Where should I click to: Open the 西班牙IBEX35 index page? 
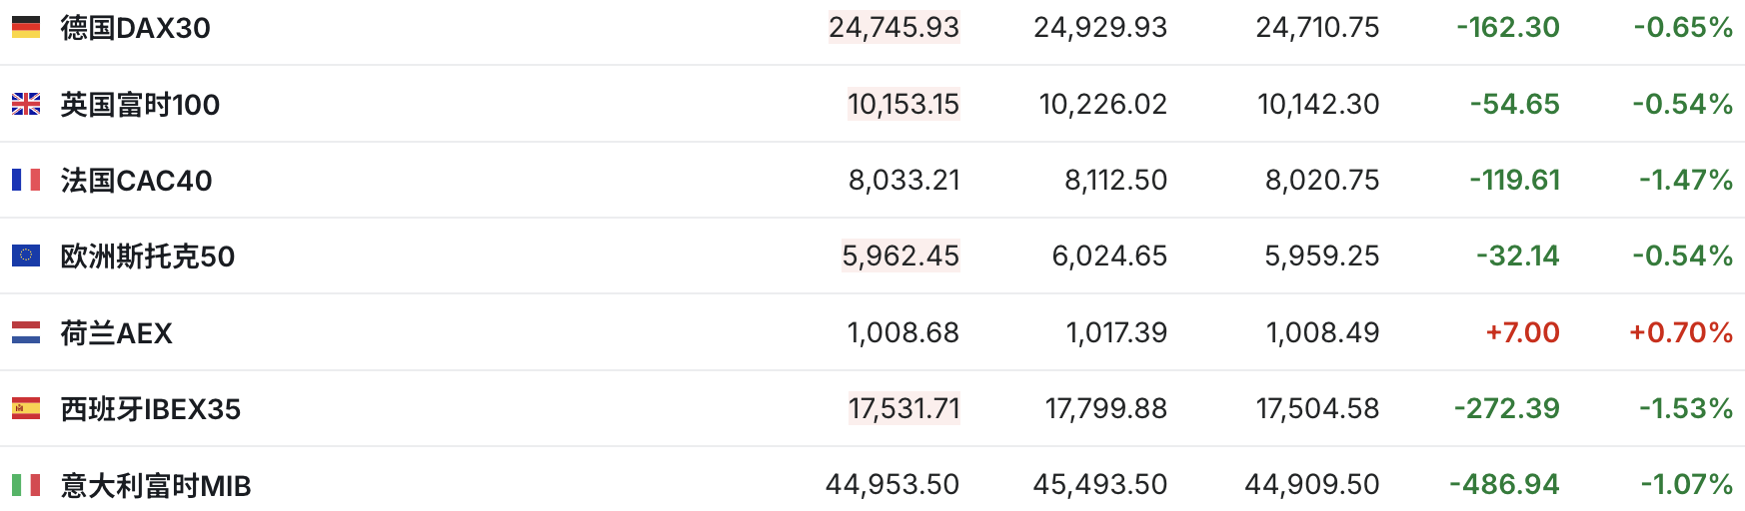pos(150,409)
